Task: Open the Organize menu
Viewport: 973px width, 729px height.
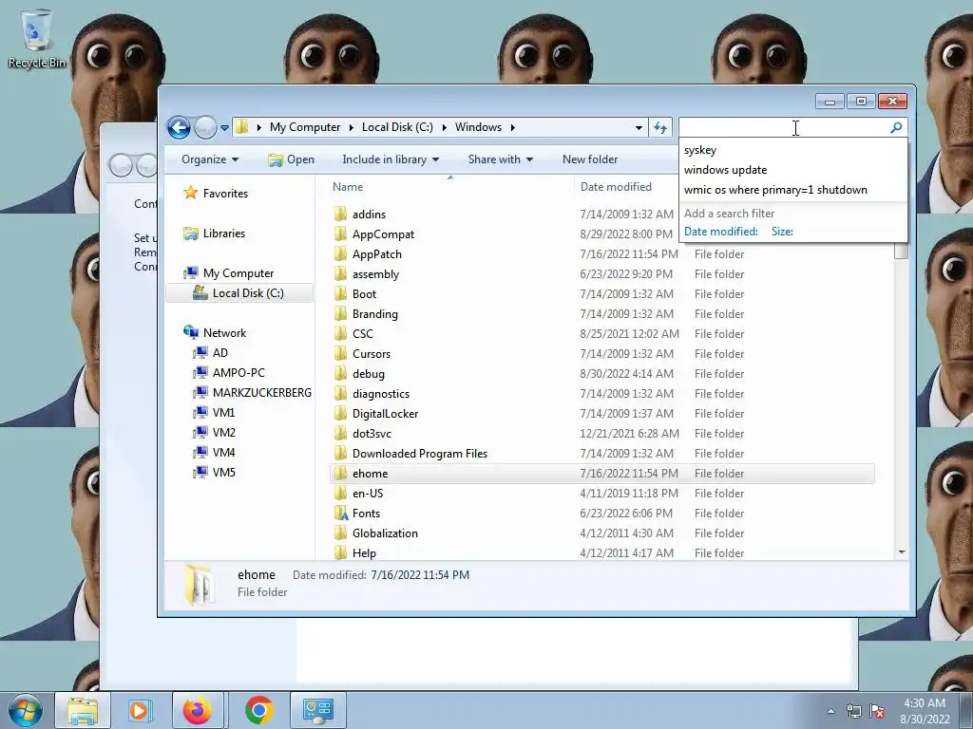Action: pos(210,159)
